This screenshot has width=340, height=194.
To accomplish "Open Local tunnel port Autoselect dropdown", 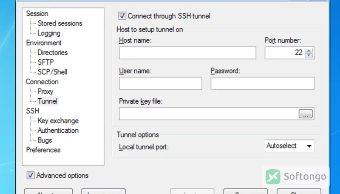I will 289,146.
